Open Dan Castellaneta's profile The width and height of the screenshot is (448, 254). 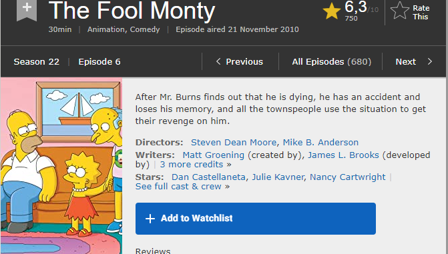[208, 177]
